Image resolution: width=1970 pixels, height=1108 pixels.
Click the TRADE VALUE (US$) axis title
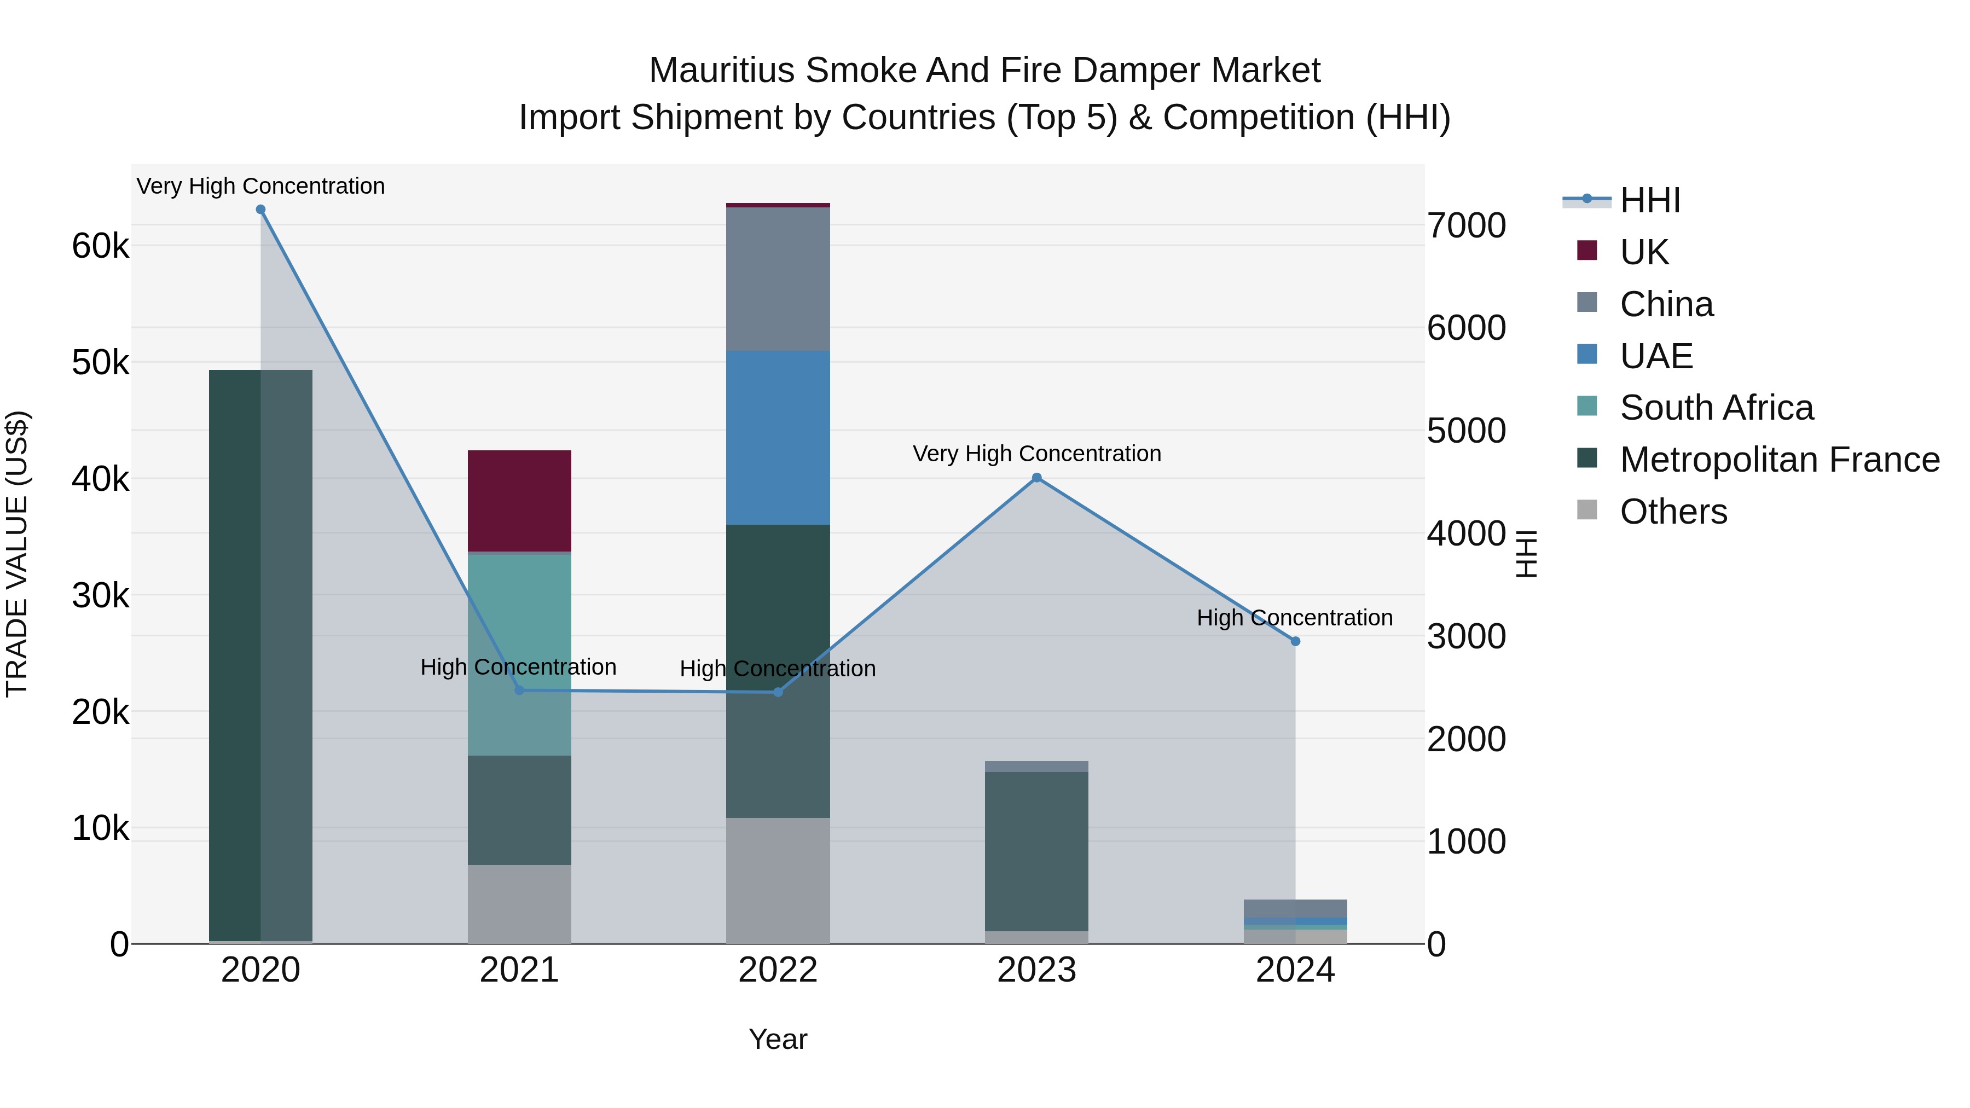(x=17, y=554)
